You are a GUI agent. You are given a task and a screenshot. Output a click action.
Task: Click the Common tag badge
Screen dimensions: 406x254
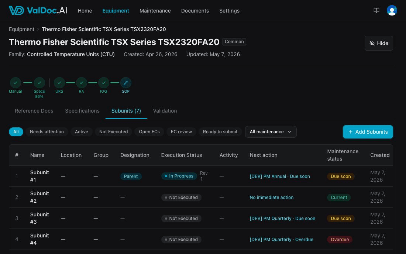[234, 42]
